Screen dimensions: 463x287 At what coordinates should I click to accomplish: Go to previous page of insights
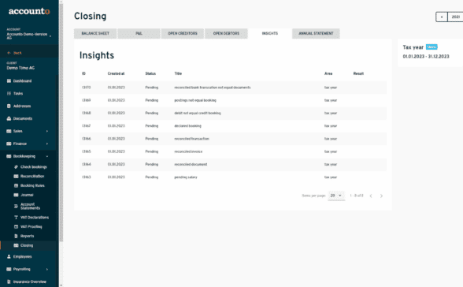(x=371, y=196)
